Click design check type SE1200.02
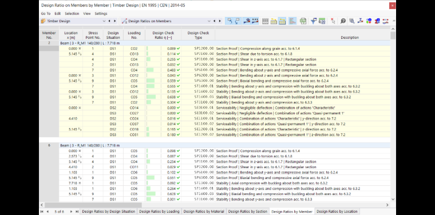Viewport: 435px width, 215px height. click(x=204, y=134)
